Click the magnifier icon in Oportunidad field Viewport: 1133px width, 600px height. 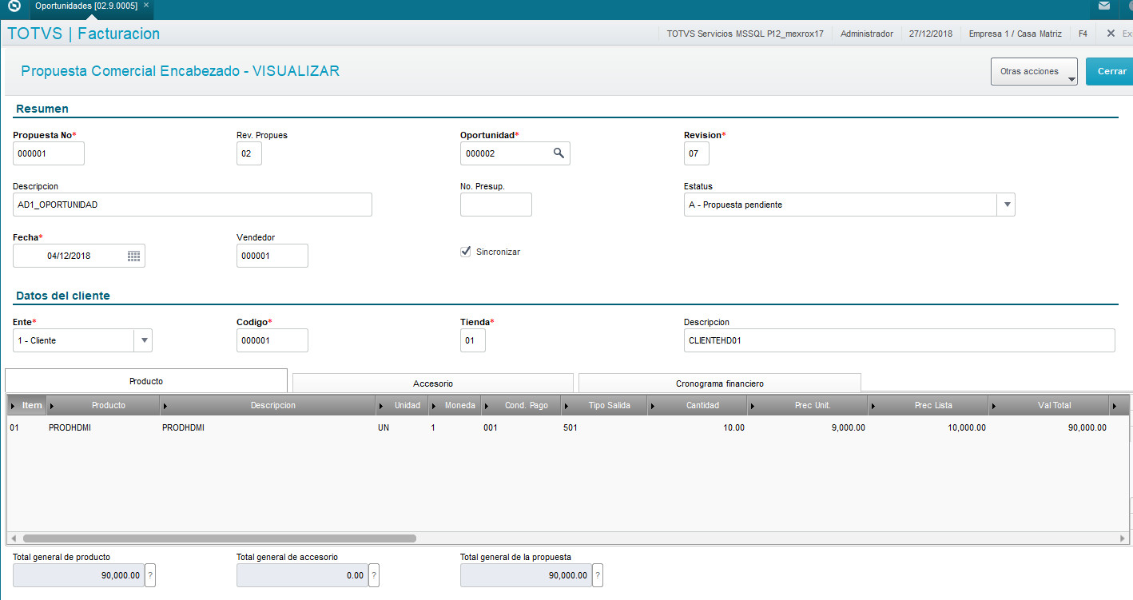[559, 153]
